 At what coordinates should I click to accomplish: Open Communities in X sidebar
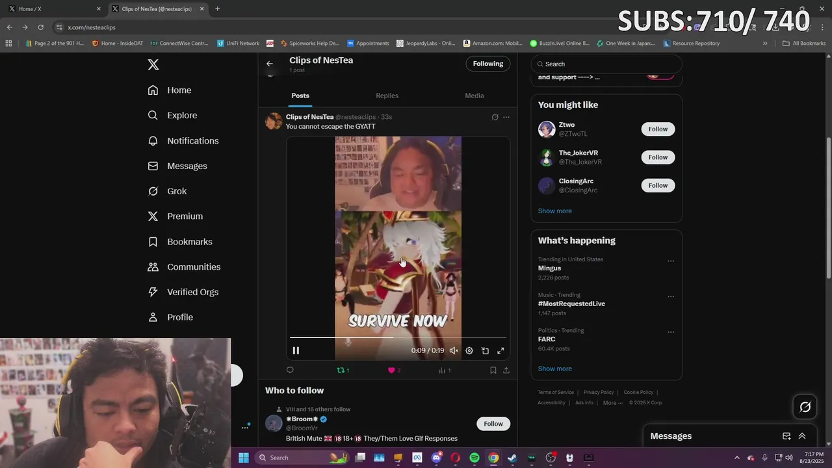click(184, 267)
